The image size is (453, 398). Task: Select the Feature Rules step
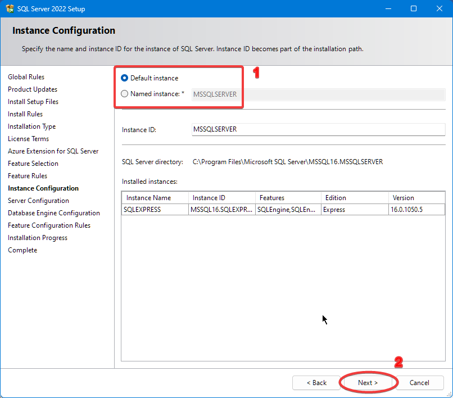[x=28, y=176]
